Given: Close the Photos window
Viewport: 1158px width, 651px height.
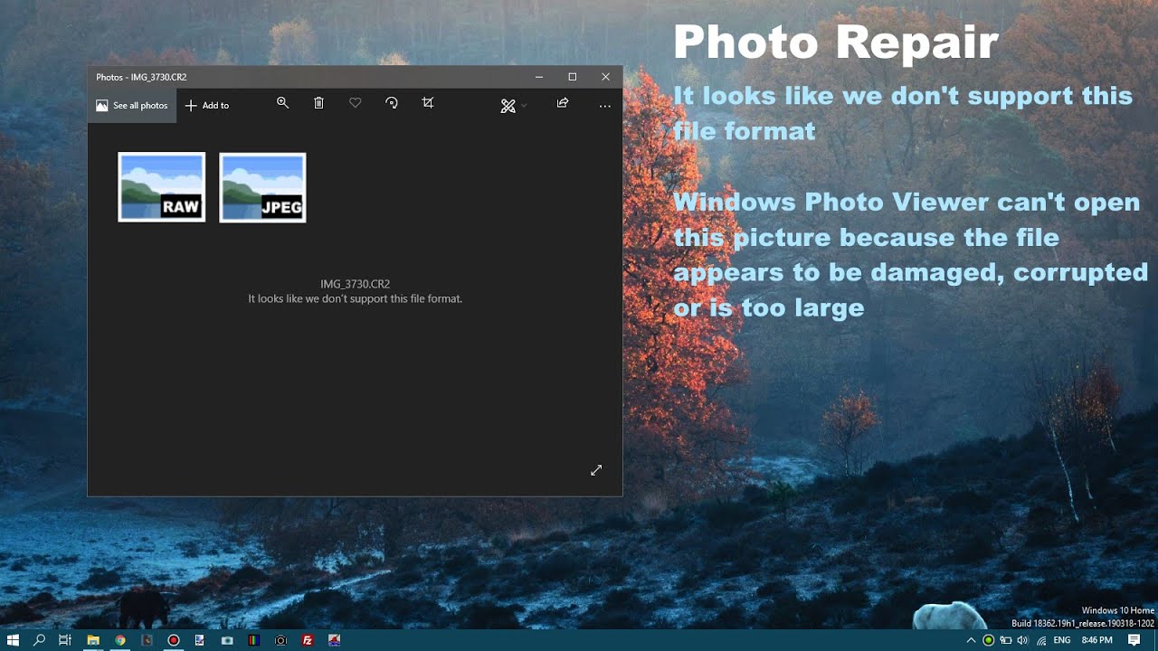Looking at the screenshot, I should (606, 77).
